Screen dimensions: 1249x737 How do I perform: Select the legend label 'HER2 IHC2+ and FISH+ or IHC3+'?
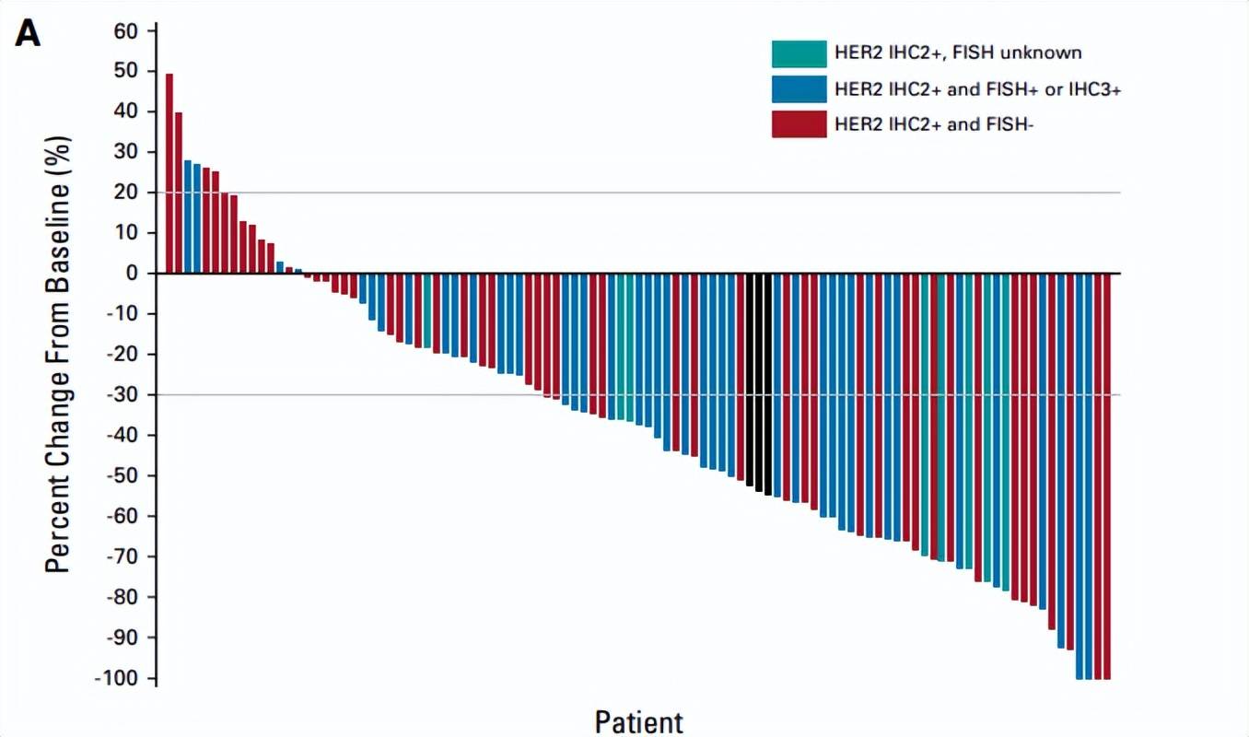click(976, 88)
